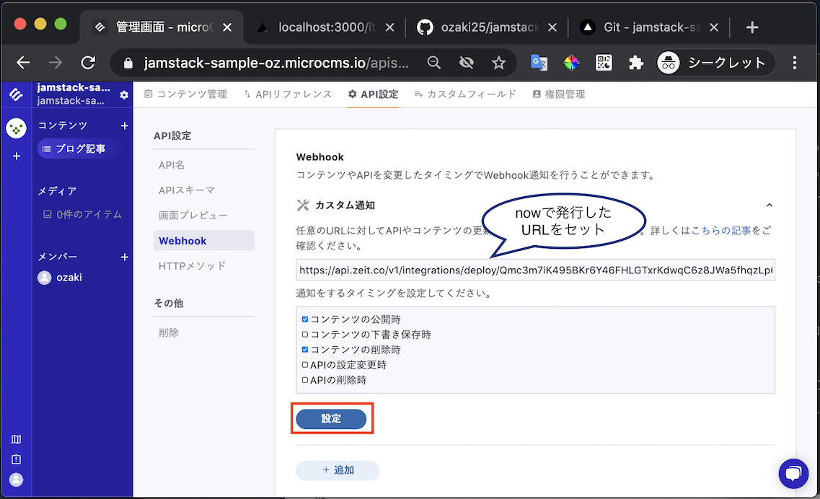Viewport: 820px width, 499px height.
Task: Open service settings gear next to jamstack-sa
Action: coord(124,94)
